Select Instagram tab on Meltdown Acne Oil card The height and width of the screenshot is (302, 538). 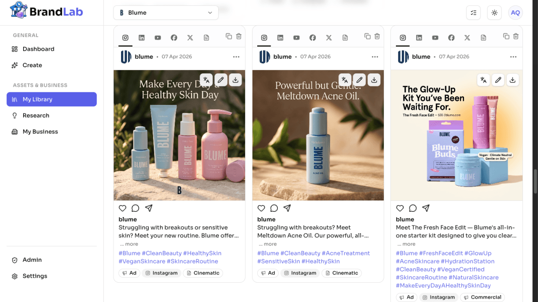pos(264,38)
